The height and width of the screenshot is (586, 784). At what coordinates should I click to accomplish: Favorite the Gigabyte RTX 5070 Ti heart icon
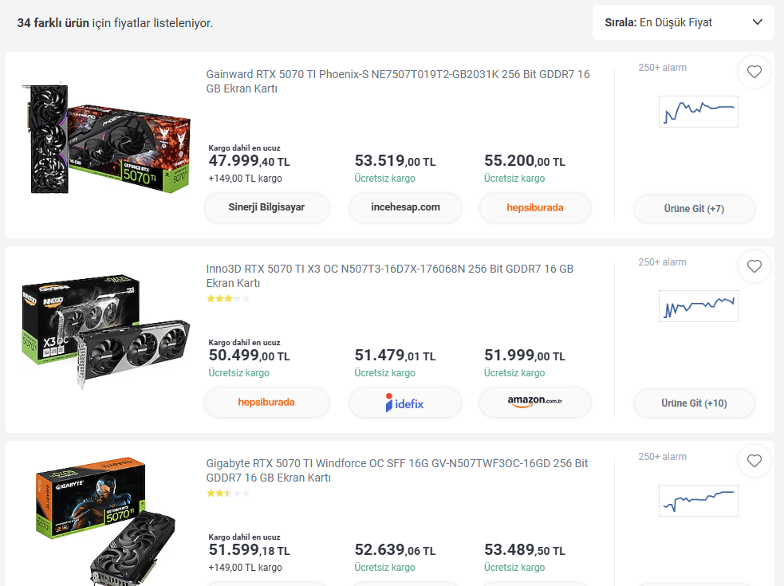754,461
